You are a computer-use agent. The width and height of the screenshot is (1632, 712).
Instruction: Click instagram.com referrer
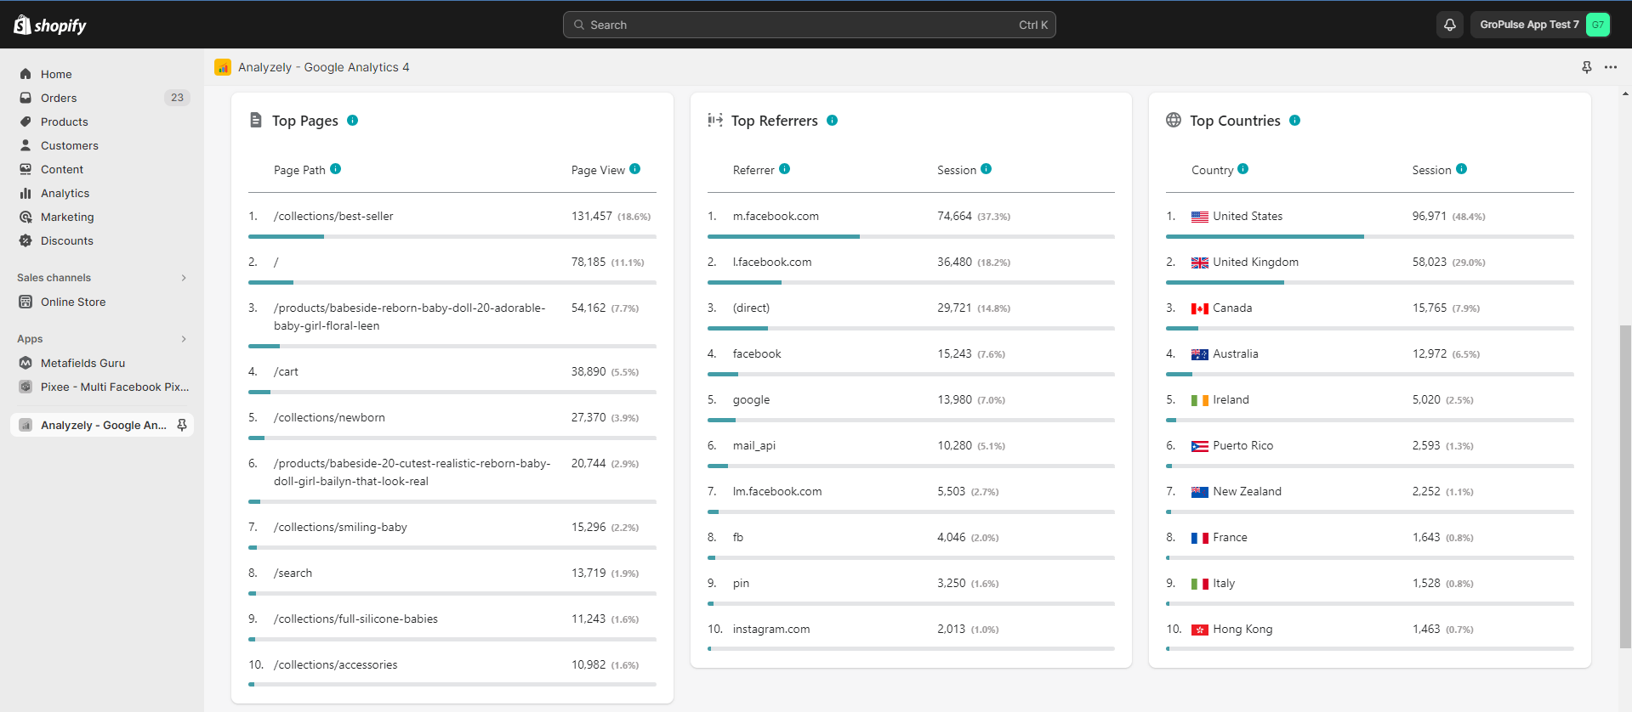[771, 630]
